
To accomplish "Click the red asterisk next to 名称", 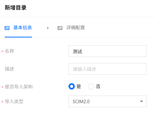I will click(x=3, y=51).
